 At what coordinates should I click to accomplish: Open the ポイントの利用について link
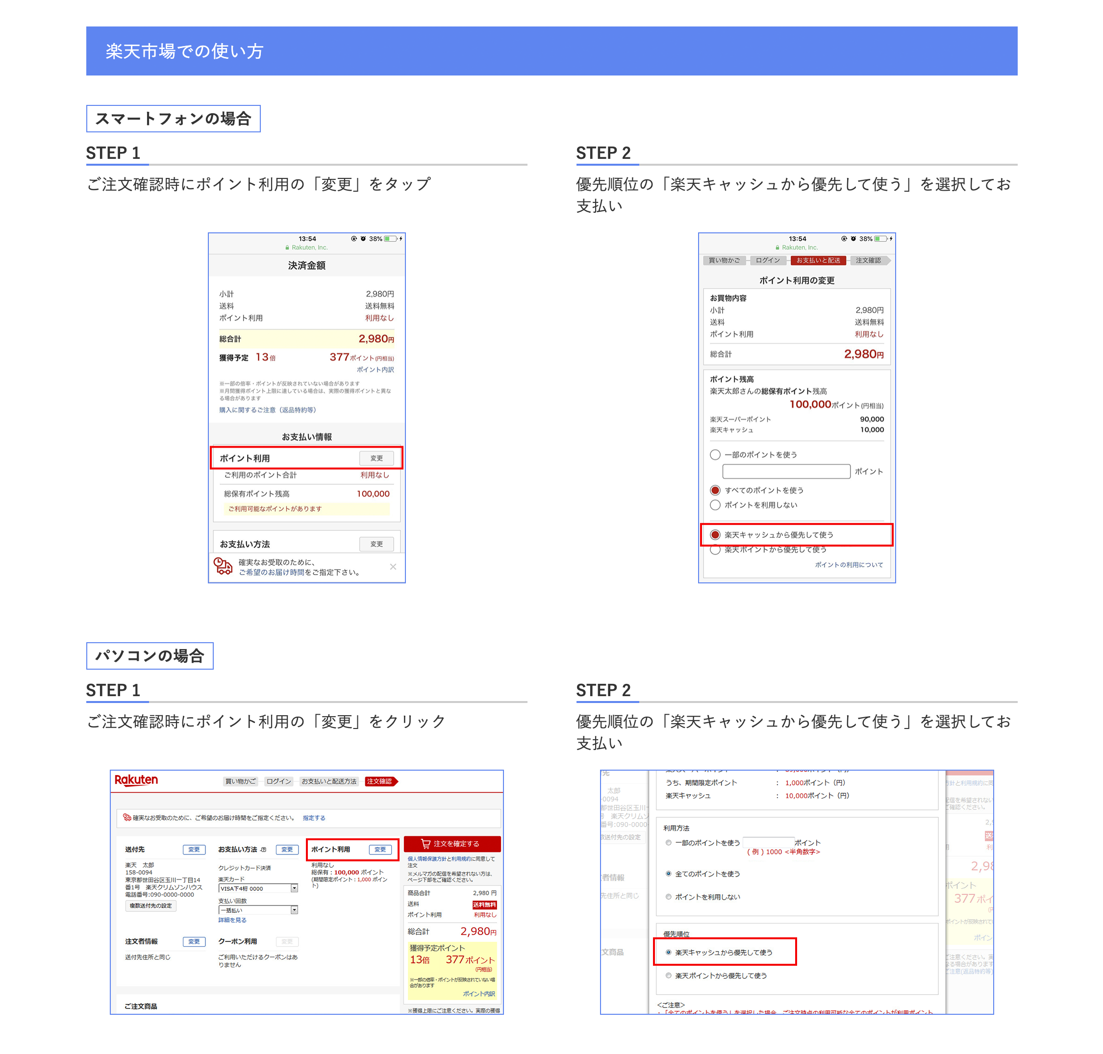[849, 565]
